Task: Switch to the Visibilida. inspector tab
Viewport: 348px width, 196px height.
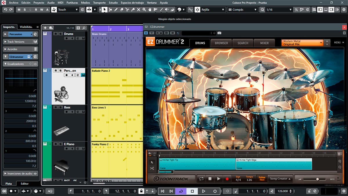Action: (26, 27)
